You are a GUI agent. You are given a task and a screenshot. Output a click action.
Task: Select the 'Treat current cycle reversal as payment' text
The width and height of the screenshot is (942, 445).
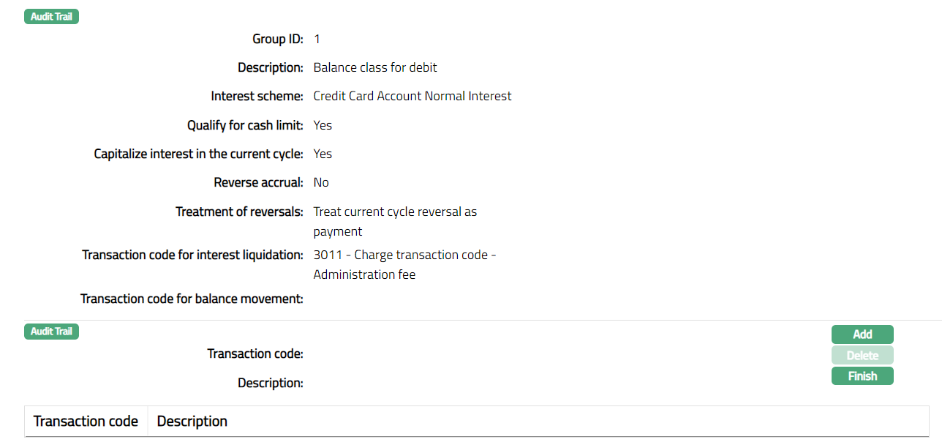[x=395, y=221]
